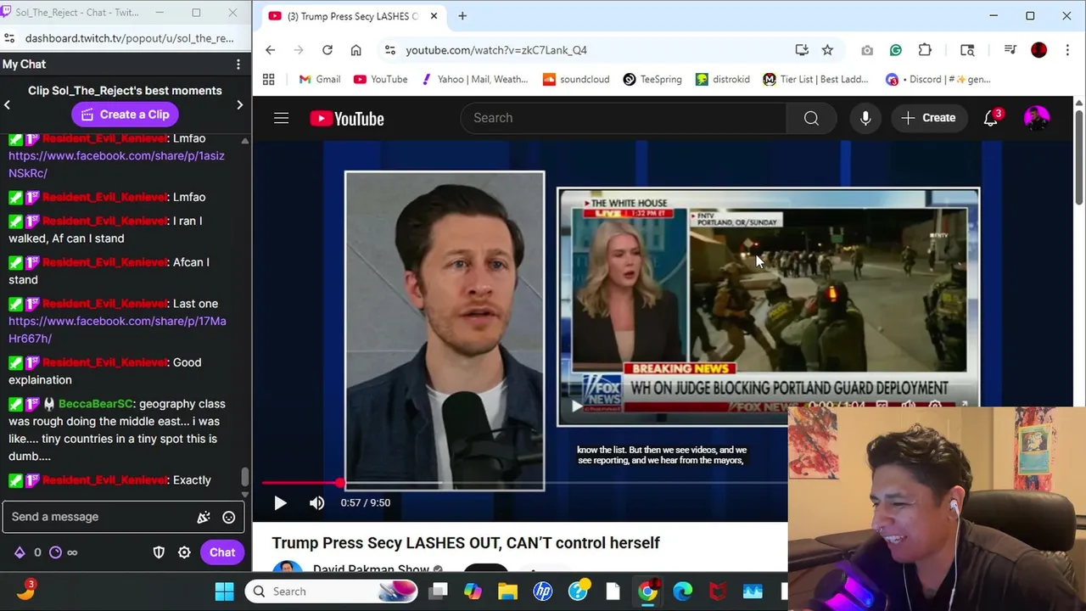Open Yahoo Mail bookmark
The width and height of the screenshot is (1086, 611).
coord(473,80)
